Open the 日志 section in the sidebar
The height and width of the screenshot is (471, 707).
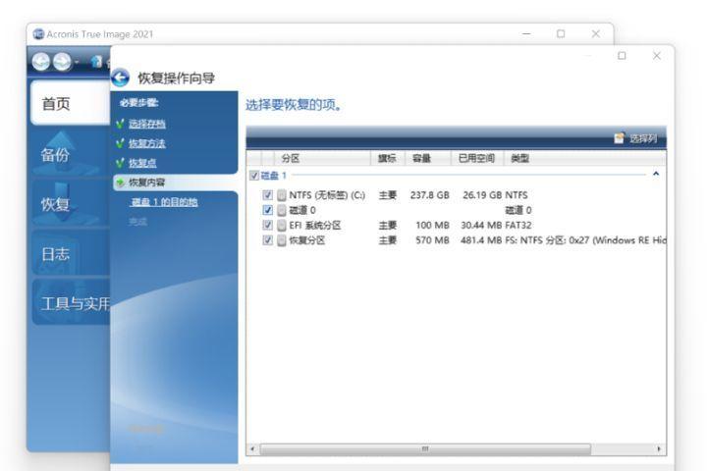(71, 254)
